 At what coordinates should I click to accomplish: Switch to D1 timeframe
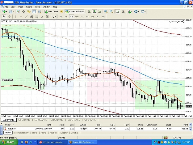tap(93, 17)
